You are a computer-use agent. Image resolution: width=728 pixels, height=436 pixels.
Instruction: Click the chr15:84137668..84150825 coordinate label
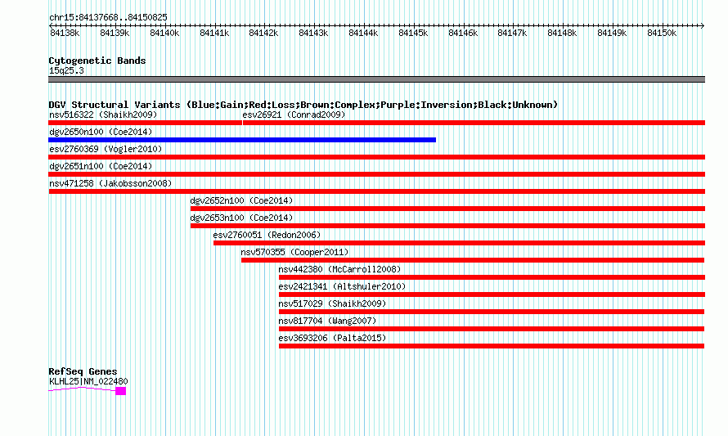coord(108,17)
